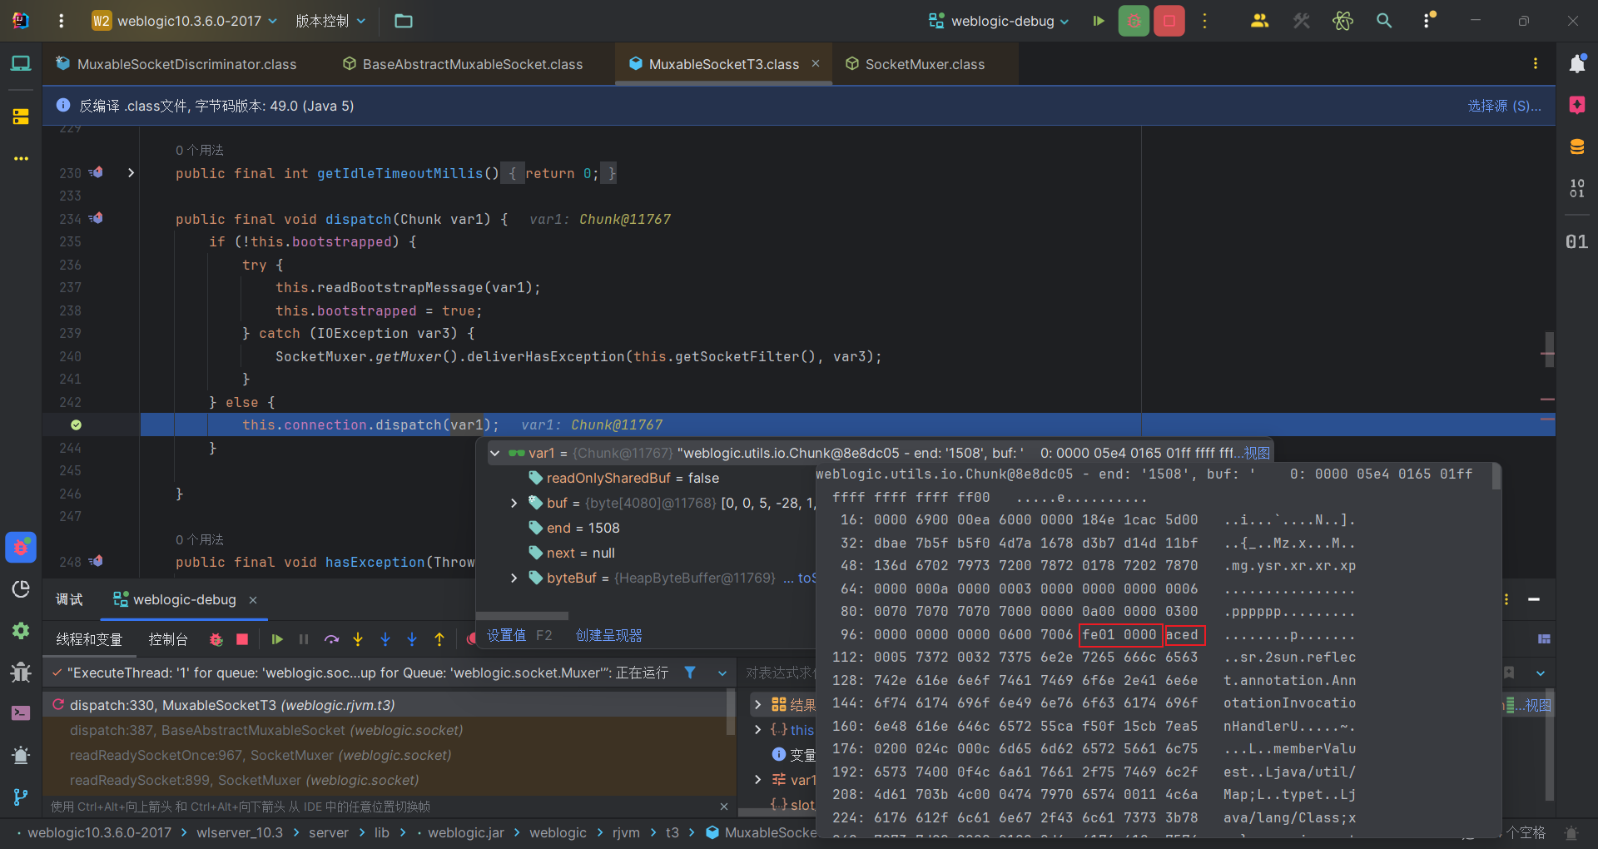Close the MuxableSocketT3.class tab
1598x849 pixels.
point(816,63)
